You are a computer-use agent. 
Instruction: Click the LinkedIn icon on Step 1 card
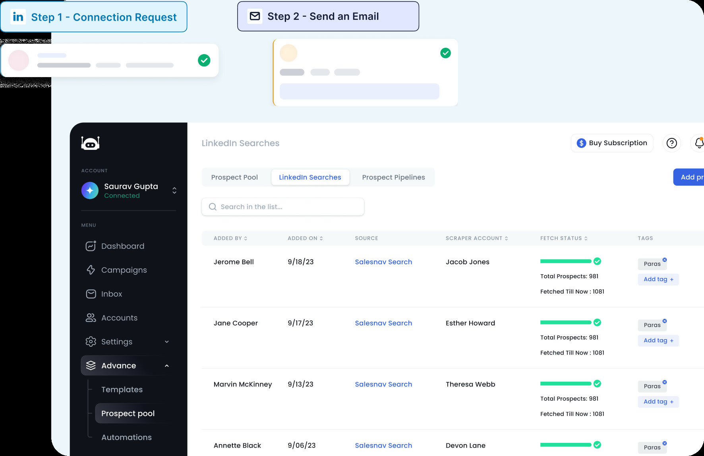(18, 16)
